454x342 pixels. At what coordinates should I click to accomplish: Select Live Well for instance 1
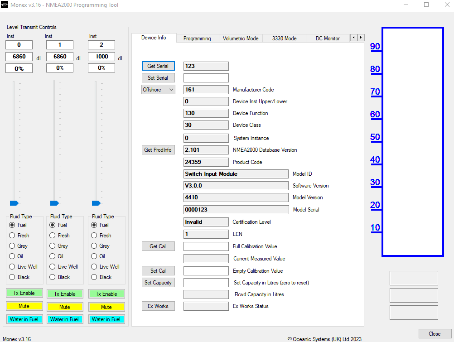pyautogui.click(x=64, y=267)
